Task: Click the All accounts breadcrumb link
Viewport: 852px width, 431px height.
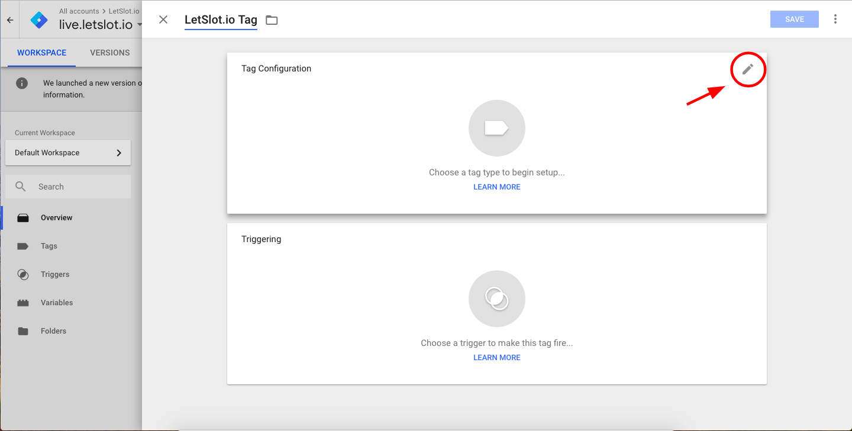Action: point(79,11)
